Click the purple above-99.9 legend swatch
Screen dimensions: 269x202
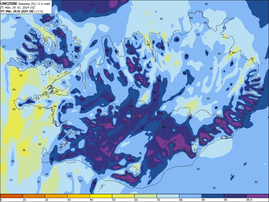click(x=257, y=196)
